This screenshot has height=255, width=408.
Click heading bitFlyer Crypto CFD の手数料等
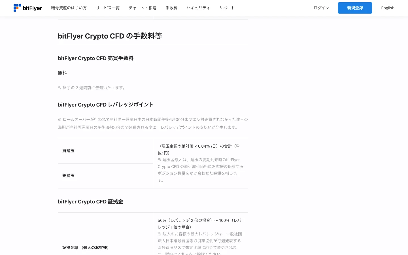point(110,36)
